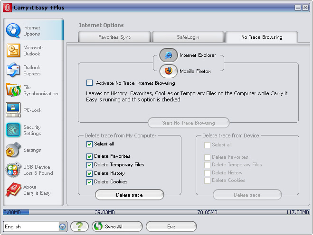
Task: Enable Activate No Trace Internet Browsing checkbox
Action: 89,82
